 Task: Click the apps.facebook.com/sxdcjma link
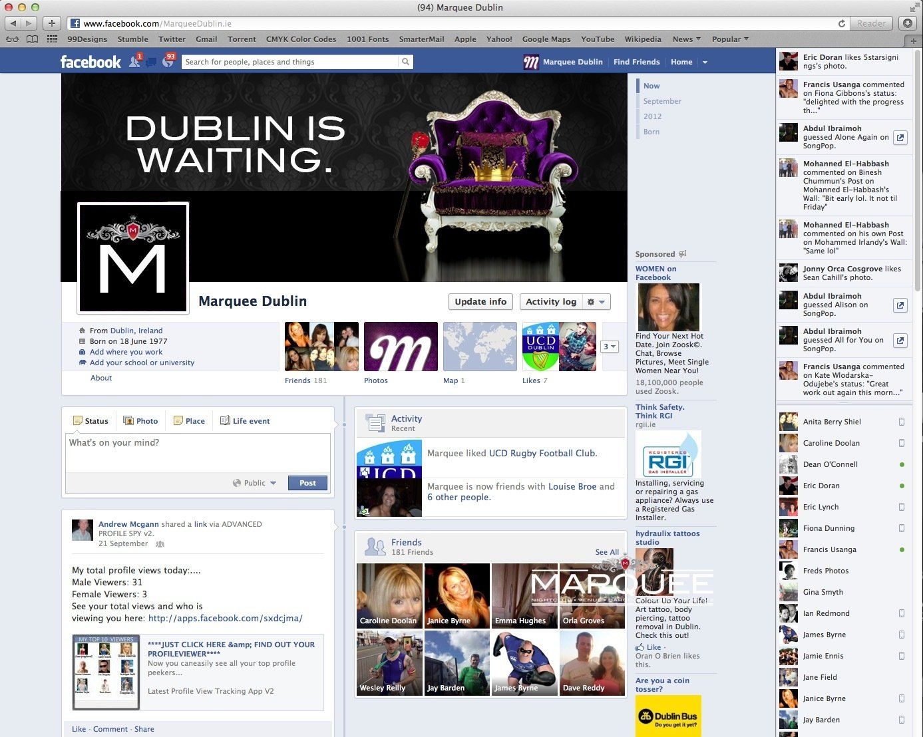pos(226,619)
